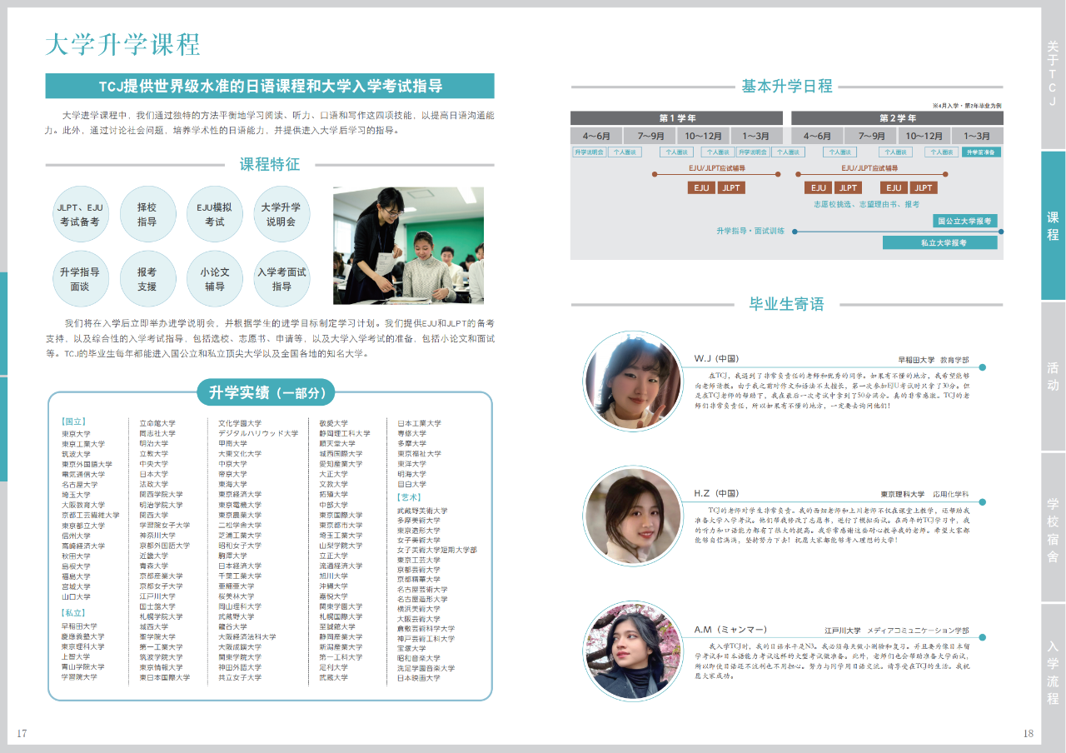1066x753 pixels.
Task: Click 志愿校挑选、志愿理由书、报考 text
Action: point(866,204)
